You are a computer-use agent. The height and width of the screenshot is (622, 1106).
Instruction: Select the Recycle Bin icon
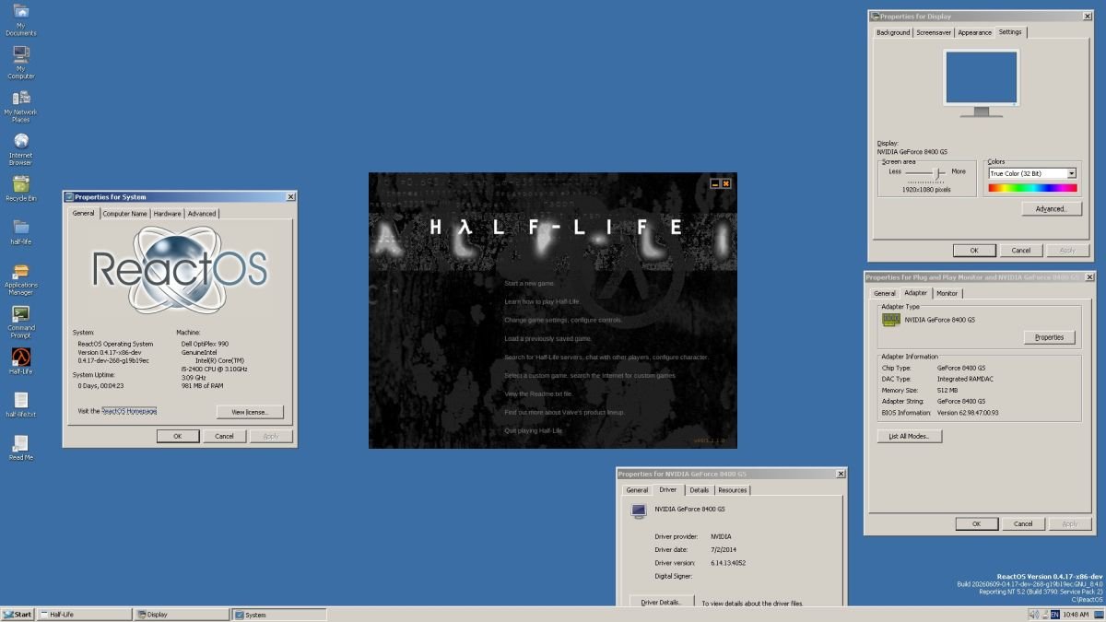(x=20, y=189)
